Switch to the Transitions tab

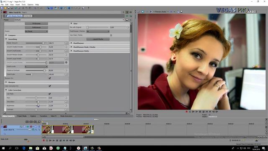click(x=44, y=116)
